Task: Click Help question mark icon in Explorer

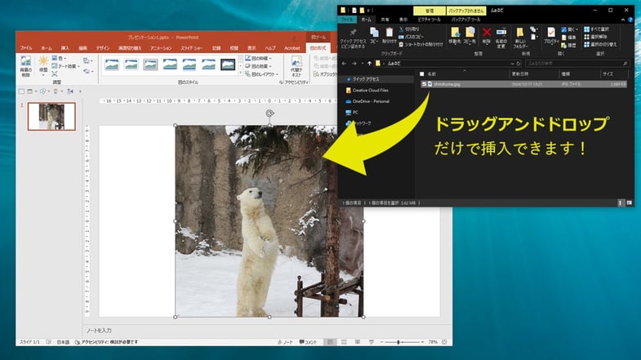Action: coord(630,20)
